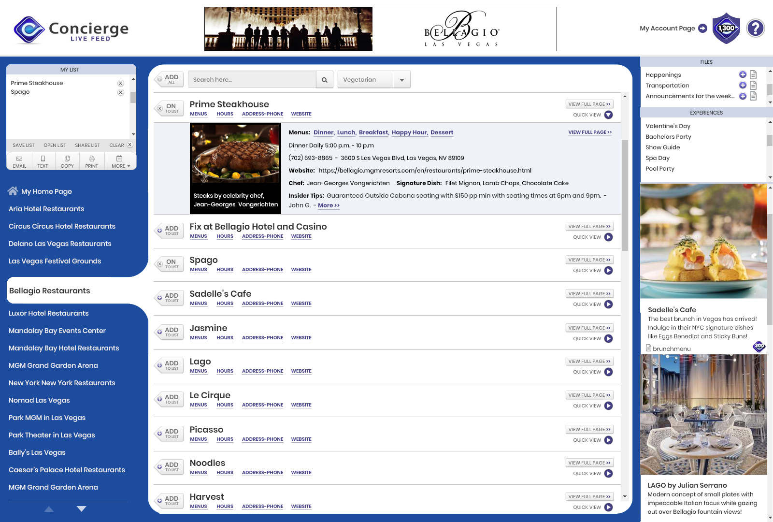Select Aria Hotel Restaurants in sidebar
The height and width of the screenshot is (522, 773).
[46, 209]
